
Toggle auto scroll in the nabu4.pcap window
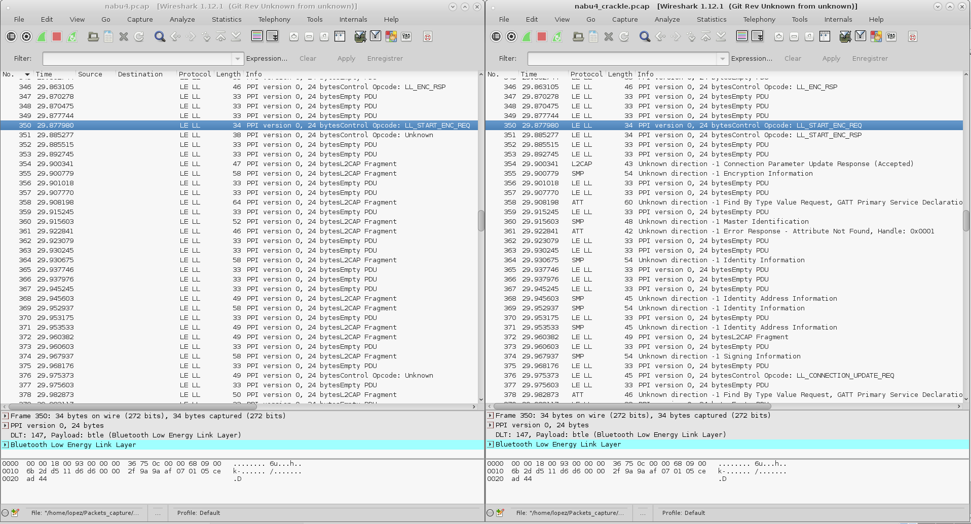272,36
